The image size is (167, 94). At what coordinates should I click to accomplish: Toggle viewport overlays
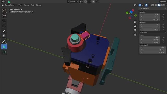tap(146, 5)
